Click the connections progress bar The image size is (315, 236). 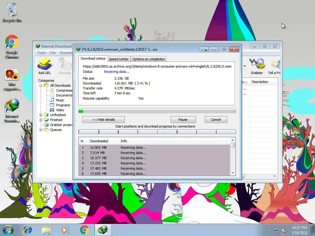point(157,132)
